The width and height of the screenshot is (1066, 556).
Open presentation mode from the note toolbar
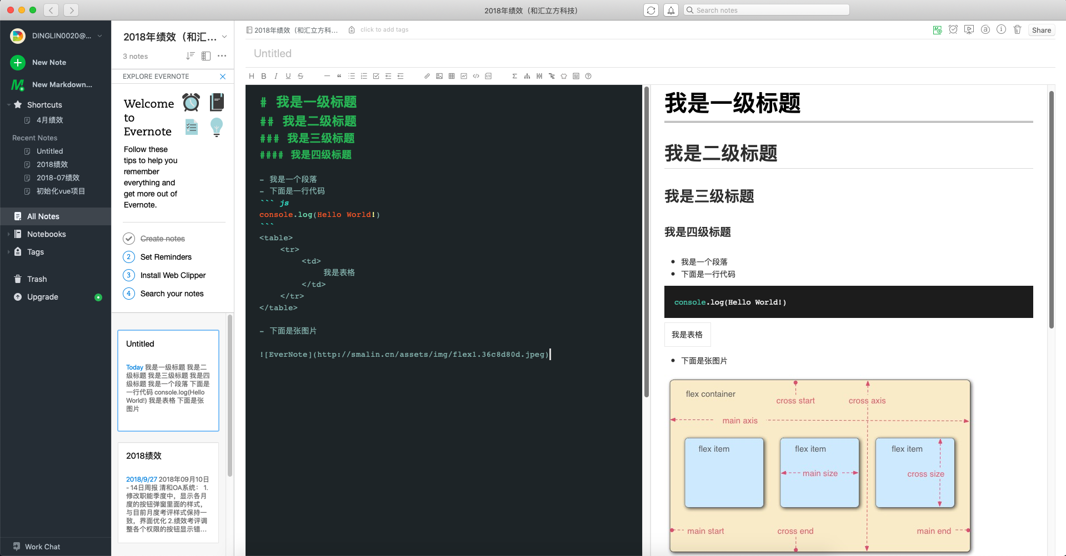pos(969,29)
